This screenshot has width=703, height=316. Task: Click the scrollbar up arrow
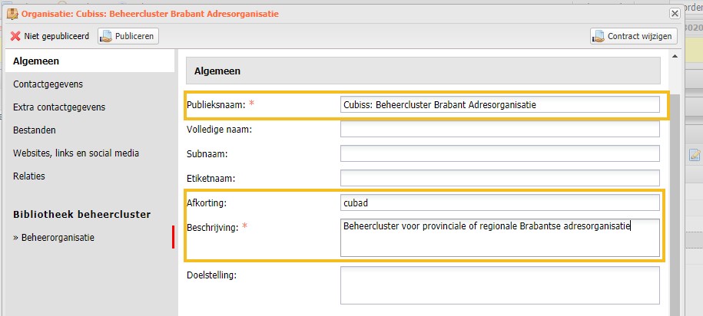[675, 57]
